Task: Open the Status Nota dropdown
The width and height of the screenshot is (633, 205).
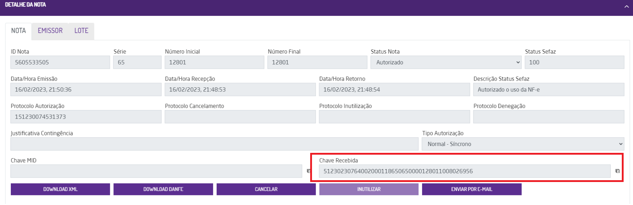Action: point(446,62)
